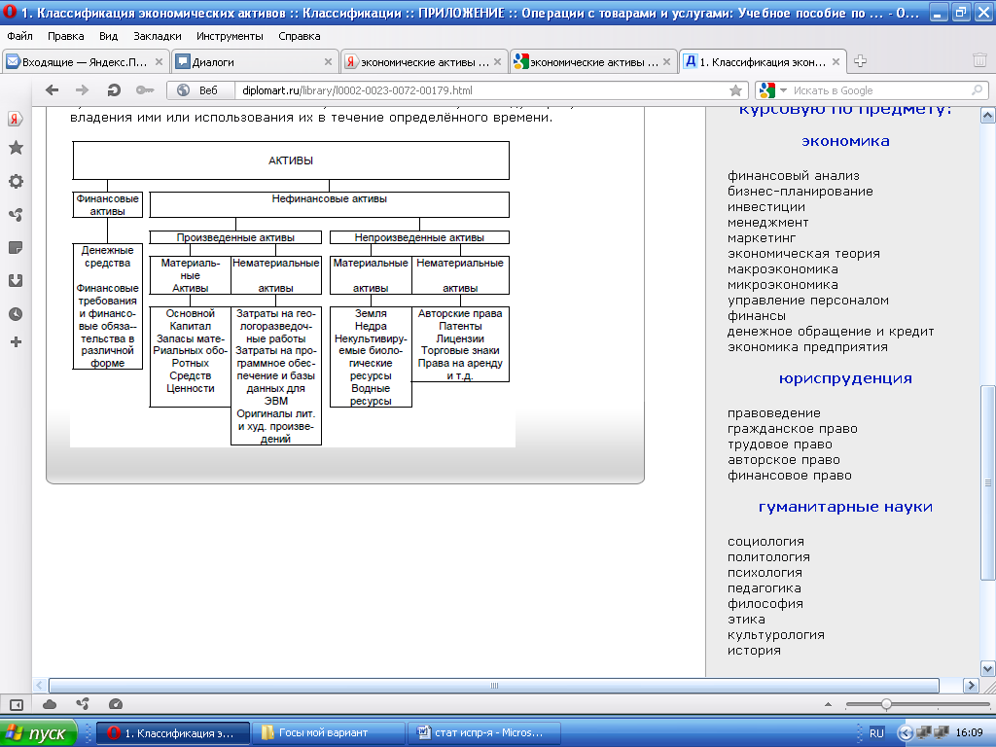Viewport: 996px width, 747px height.
Task: Open the Инструменты menu
Action: click(230, 36)
